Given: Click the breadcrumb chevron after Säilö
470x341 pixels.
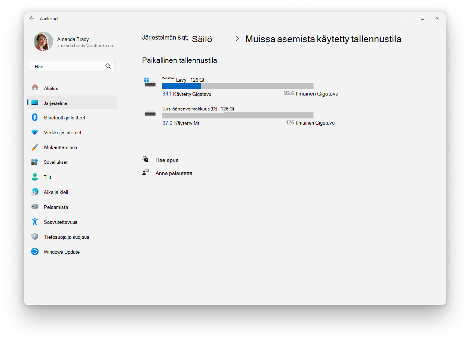Looking at the screenshot, I should (237, 39).
